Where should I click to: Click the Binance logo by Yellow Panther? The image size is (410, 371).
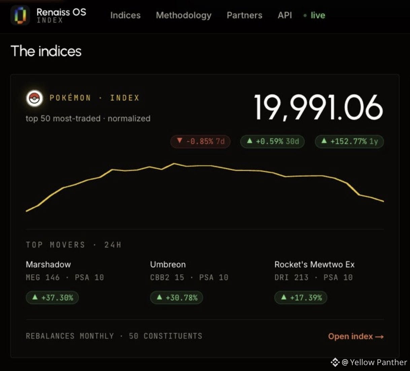pyautogui.click(x=335, y=362)
